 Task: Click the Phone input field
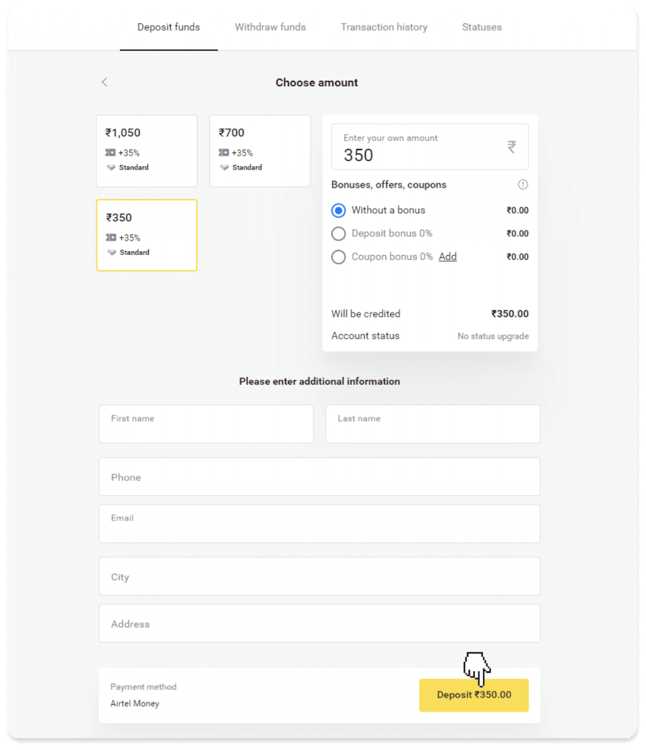(x=320, y=477)
